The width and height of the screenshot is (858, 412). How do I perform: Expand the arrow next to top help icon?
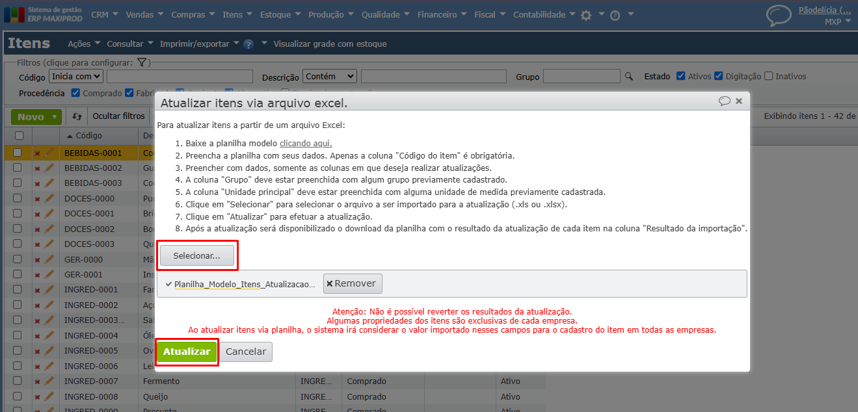tap(630, 14)
